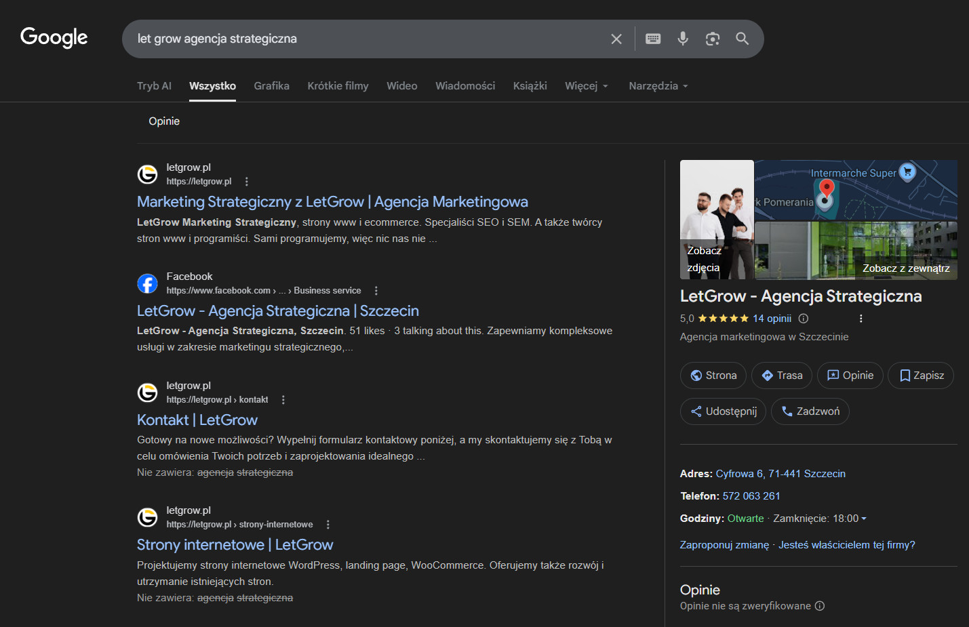Screen dimensions: 969x627
Task: Call the business using the Zadzwoń button
Action: pos(810,411)
